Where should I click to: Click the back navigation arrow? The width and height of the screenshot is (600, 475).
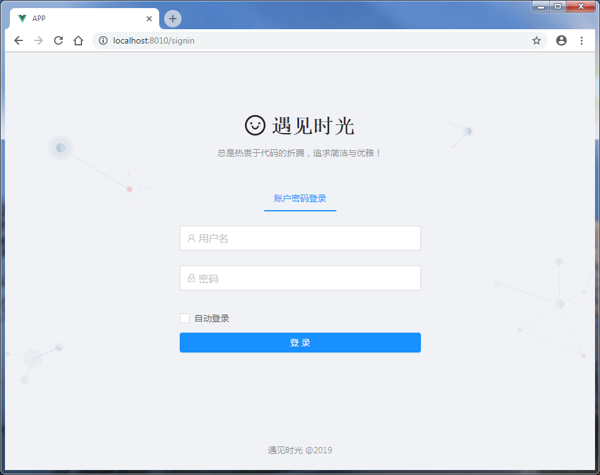coord(18,40)
